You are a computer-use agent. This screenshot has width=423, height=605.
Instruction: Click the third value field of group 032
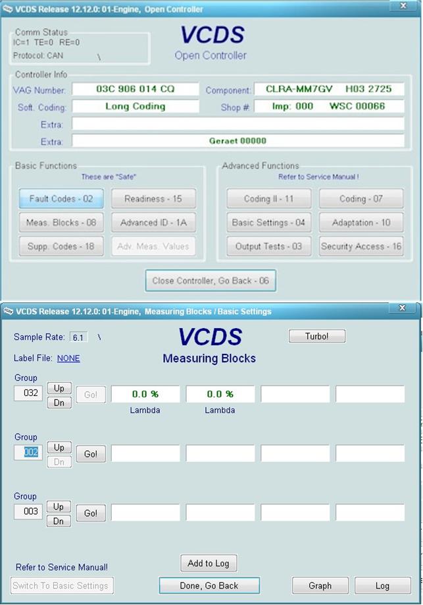point(295,394)
